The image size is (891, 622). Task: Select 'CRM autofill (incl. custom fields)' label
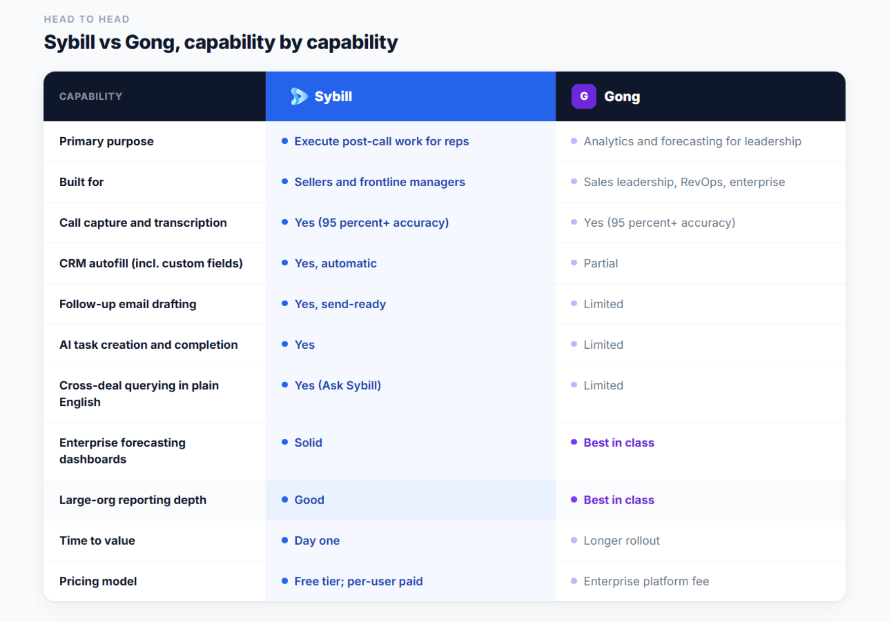pyautogui.click(x=151, y=263)
